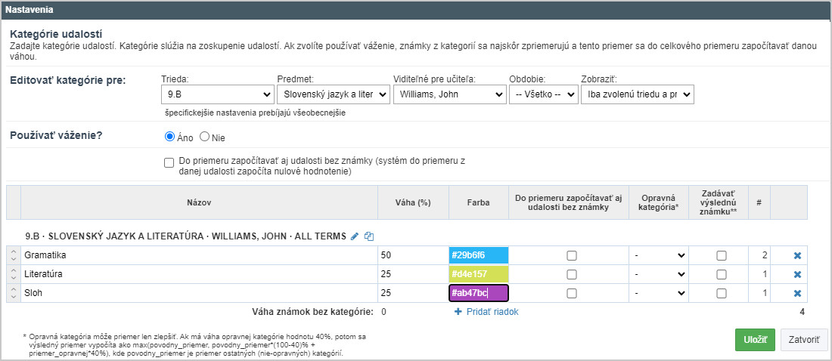
Task: Check final grade box for Gramatika
Action: click(721, 255)
